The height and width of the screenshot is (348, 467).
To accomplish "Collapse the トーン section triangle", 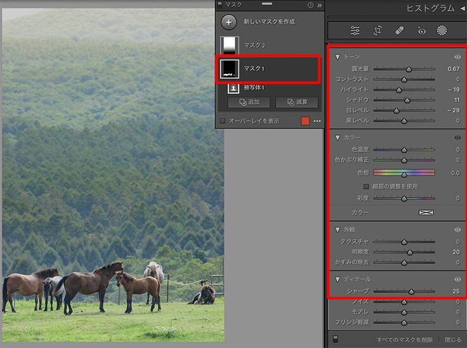I will (x=338, y=57).
